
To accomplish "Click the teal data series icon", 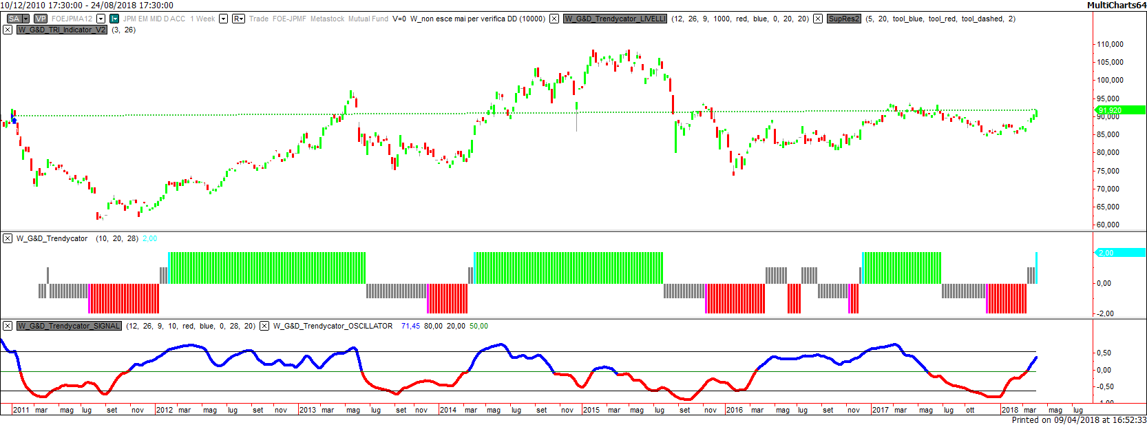I will click(x=114, y=19).
